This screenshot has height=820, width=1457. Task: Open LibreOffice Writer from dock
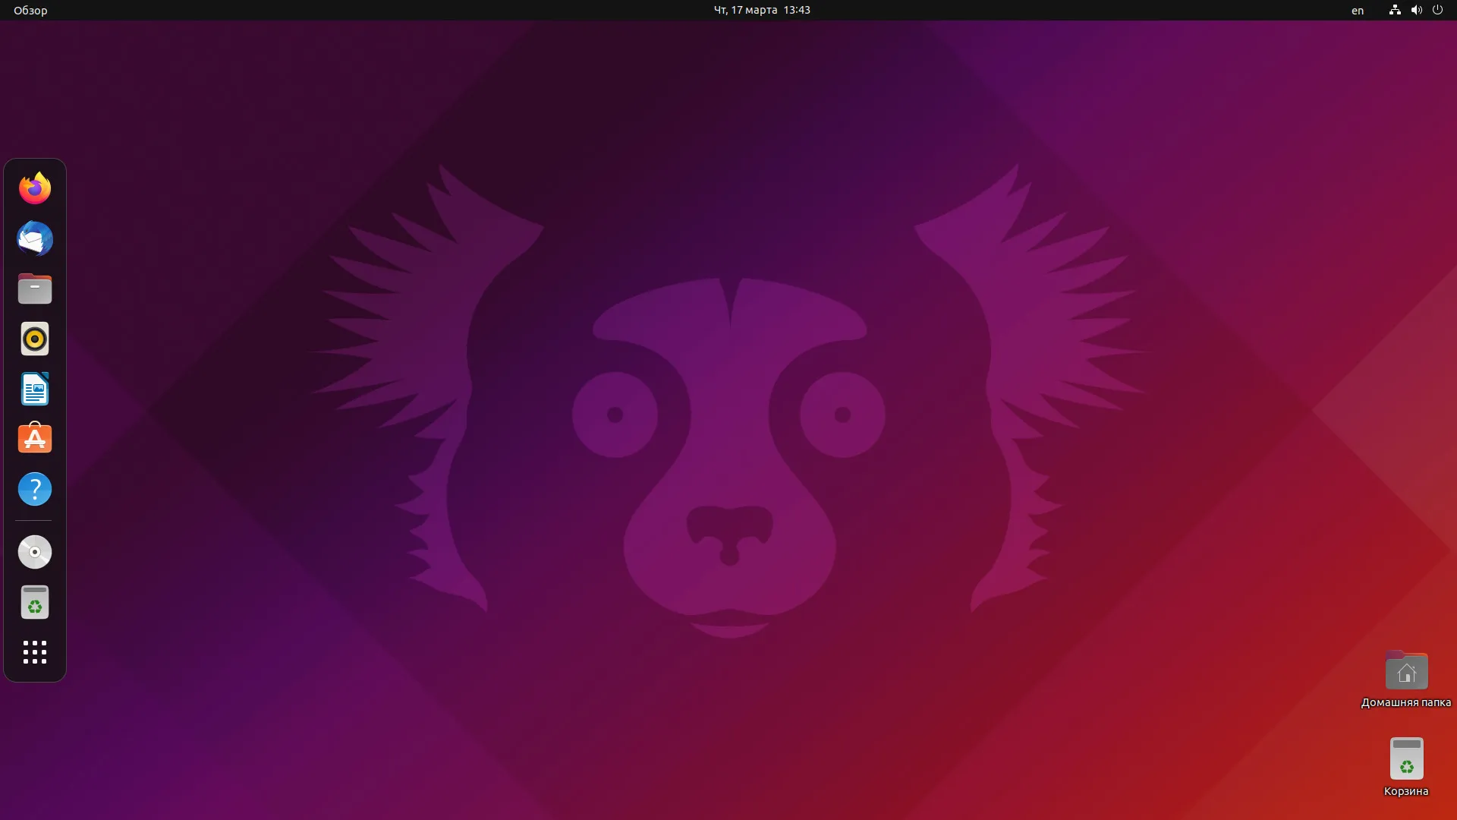click(35, 389)
